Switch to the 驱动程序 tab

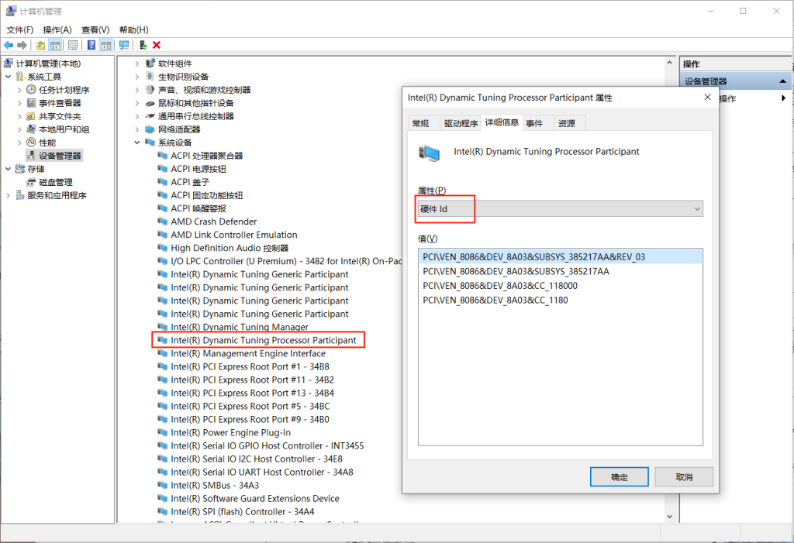pos(460,123)
